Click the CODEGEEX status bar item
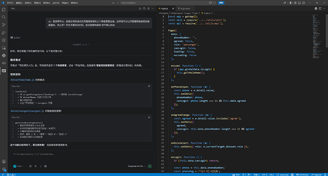This screenshot has width=328, height=176. [x=302, y=175]
